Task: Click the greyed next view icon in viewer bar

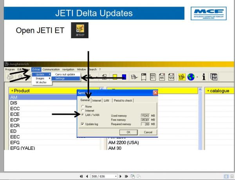Action: click(139, 176)
